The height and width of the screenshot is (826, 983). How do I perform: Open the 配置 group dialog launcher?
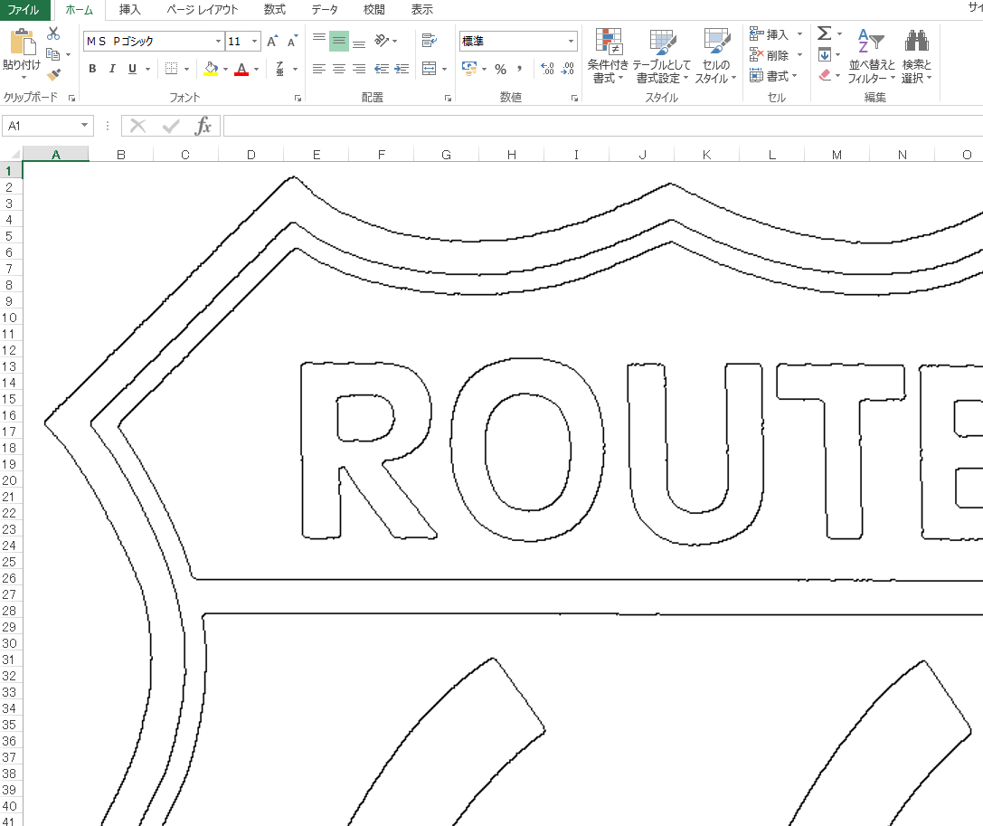point(449,98)
